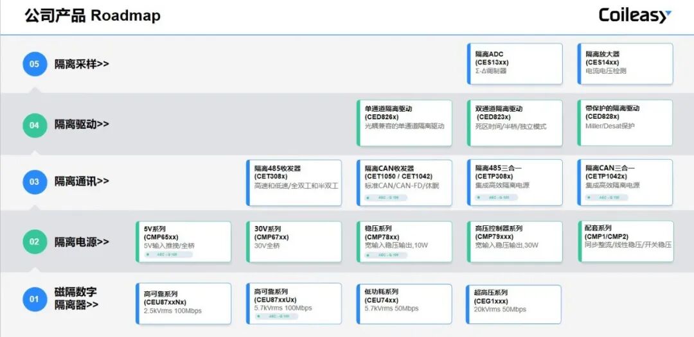The image size is (694, 337).
Task: Click the blue 03 circle for 隔离通讯
Action: (x=35, y=182)
